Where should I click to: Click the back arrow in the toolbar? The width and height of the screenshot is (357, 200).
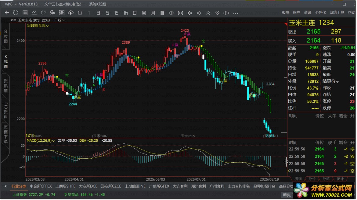[x=7, y=13]
